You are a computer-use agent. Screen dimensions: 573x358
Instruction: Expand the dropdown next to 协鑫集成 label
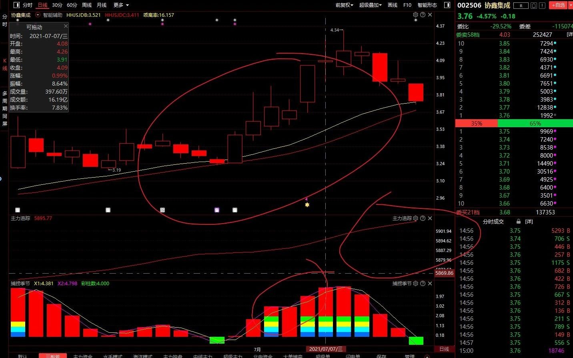point(38,15)
